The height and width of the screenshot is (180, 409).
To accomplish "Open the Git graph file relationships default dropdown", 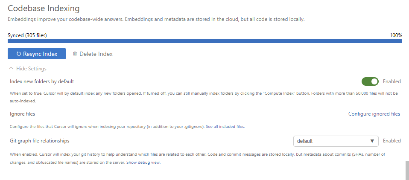I will [x=336, y=141].
